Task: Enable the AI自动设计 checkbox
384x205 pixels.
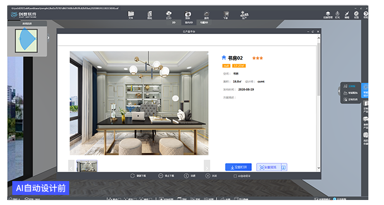Action: (235, 176)
